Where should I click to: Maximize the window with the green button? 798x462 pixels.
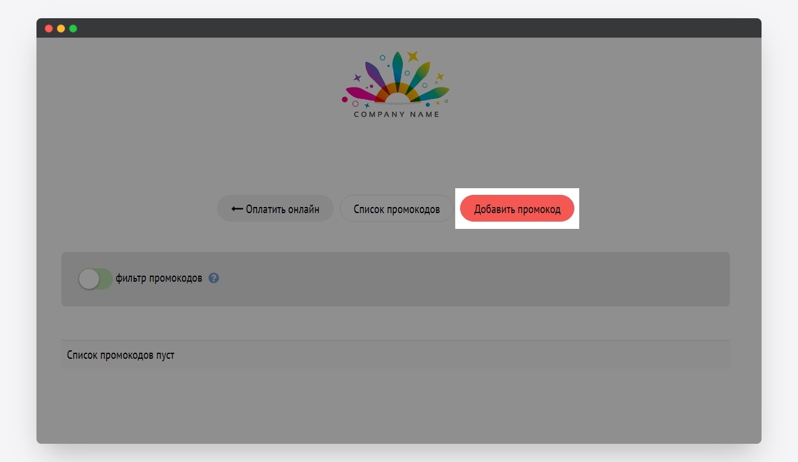pyautogui.click(x=73, y=29)
